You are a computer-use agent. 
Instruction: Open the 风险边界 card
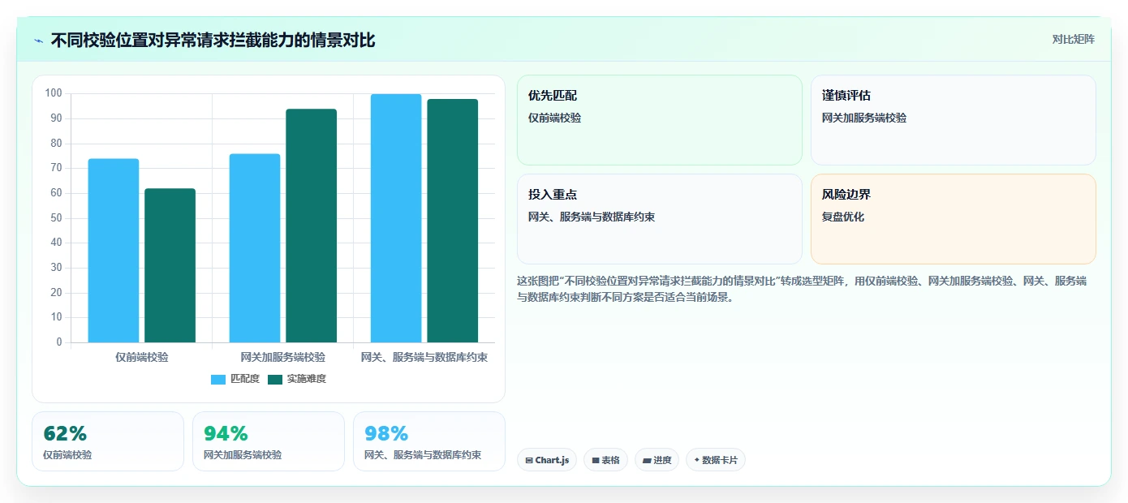point(954,219)
